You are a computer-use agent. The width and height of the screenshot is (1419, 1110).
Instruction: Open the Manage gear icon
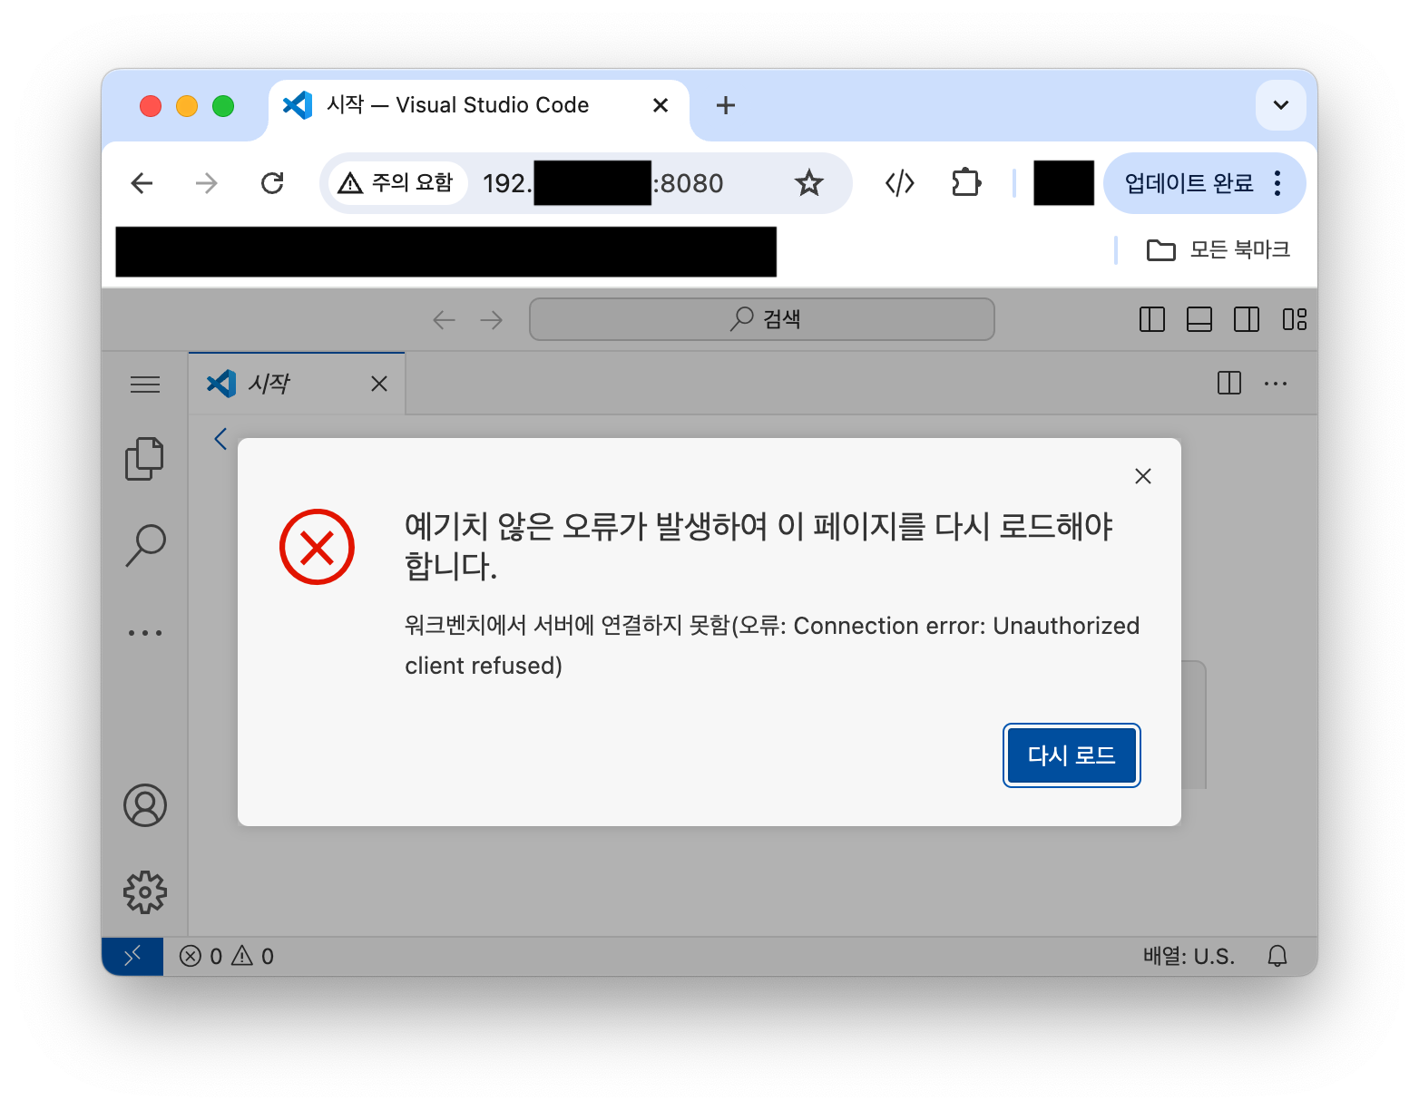(145, 892)
